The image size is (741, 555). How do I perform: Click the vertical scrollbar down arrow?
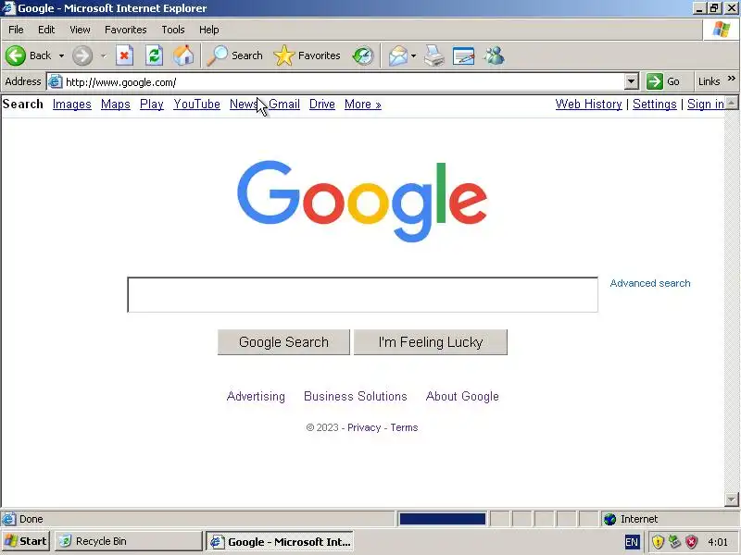731,499
